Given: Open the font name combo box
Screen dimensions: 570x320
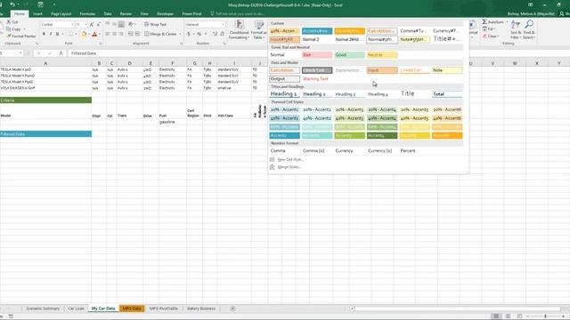Looking at the screenshot, I should tap(57, 24).
